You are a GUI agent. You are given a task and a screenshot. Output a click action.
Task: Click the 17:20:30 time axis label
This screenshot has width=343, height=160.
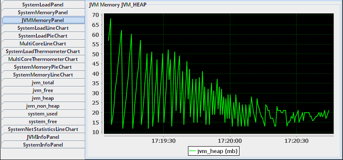[296, 141]
